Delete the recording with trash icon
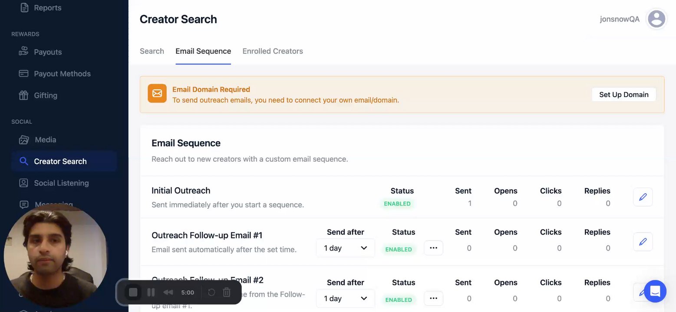The height and width of the screenshot is (312, 676). click(x=227, y=292)
